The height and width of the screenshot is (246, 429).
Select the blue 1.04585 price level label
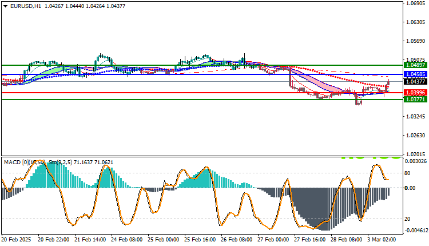pos(415,74)
